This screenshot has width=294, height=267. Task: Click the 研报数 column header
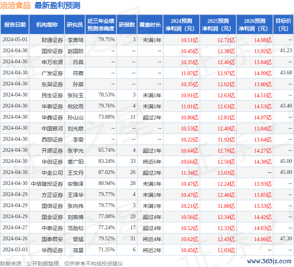[127, 24]
